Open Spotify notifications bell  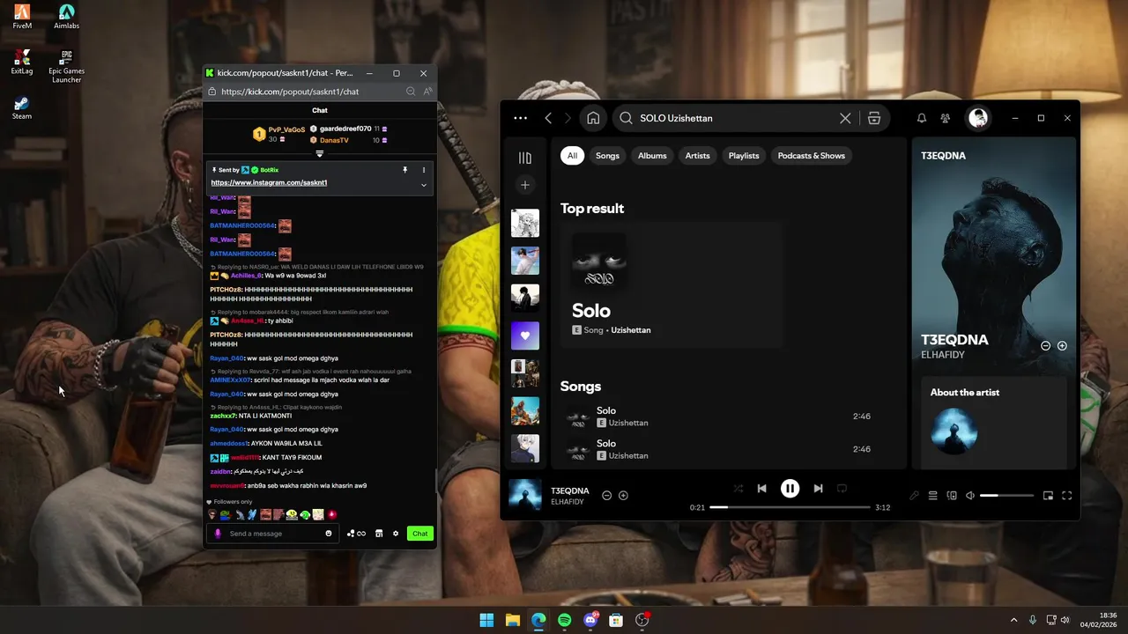922,118
